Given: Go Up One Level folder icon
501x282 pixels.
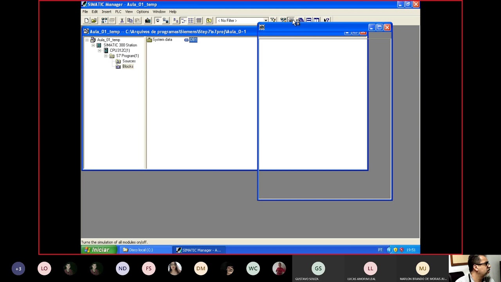Looking at the screenshot, I should (x=209, y=20).
